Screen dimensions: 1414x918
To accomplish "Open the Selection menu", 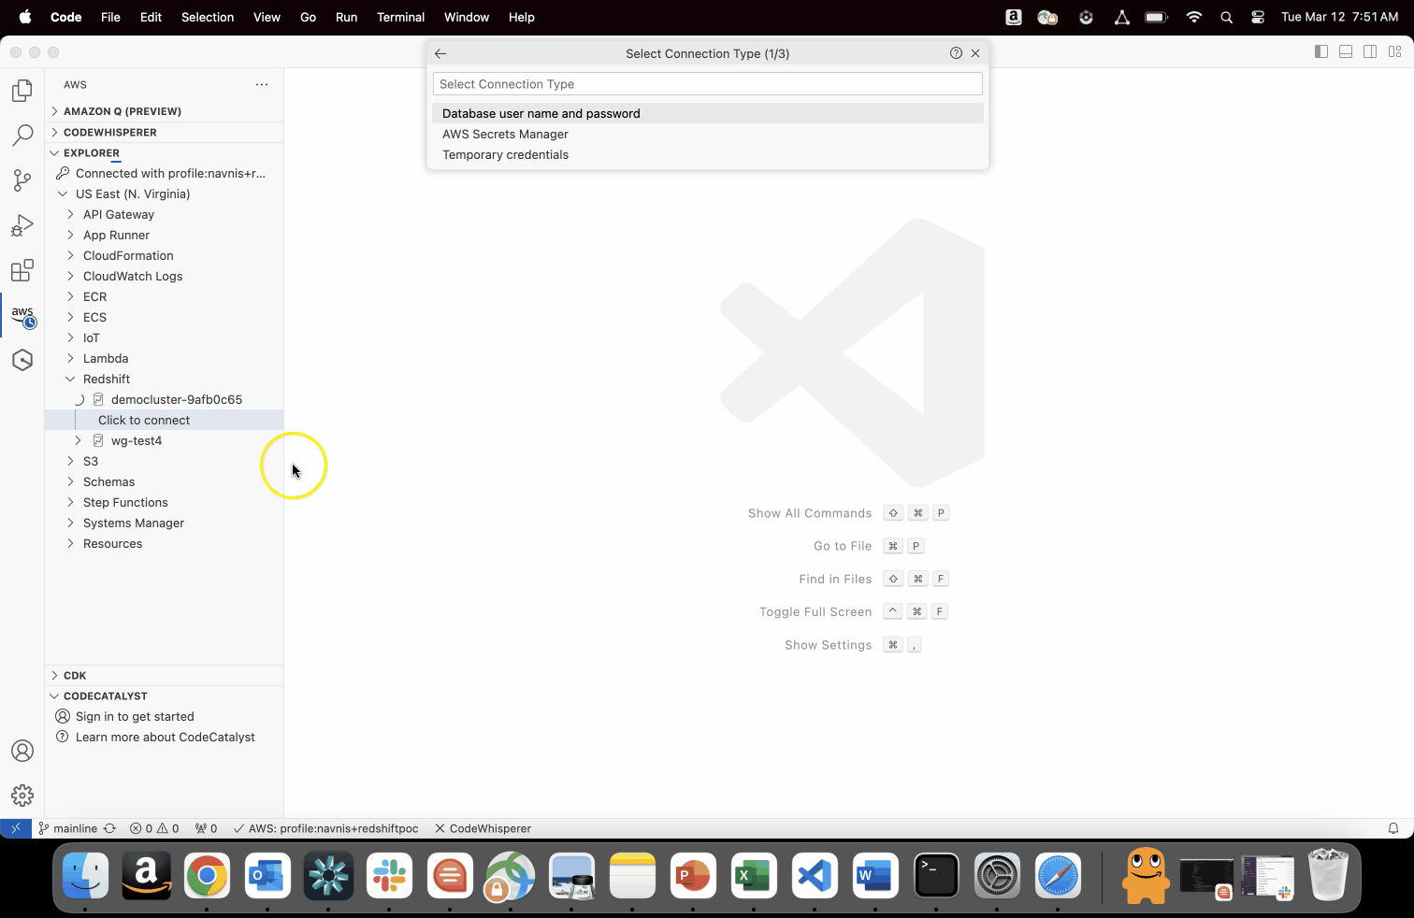I will tap(208, 17).
